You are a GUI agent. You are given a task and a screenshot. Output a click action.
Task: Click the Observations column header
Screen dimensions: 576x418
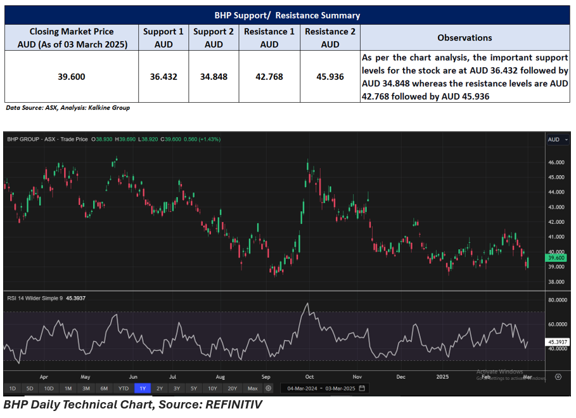pos(464,38)
